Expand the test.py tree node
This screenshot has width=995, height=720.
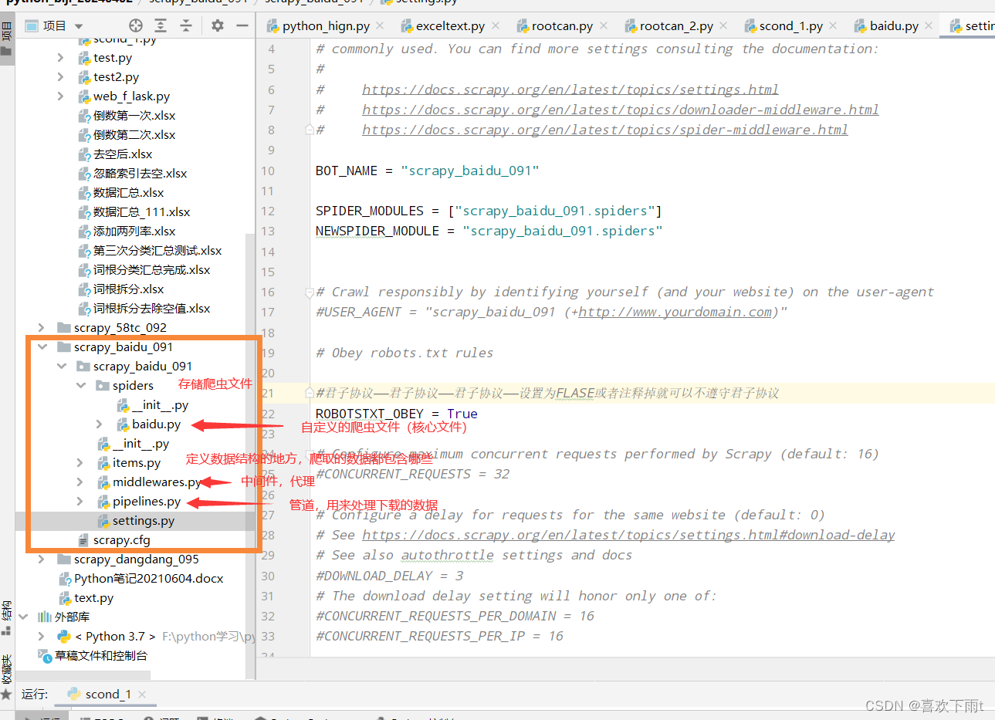coord(60,57)
